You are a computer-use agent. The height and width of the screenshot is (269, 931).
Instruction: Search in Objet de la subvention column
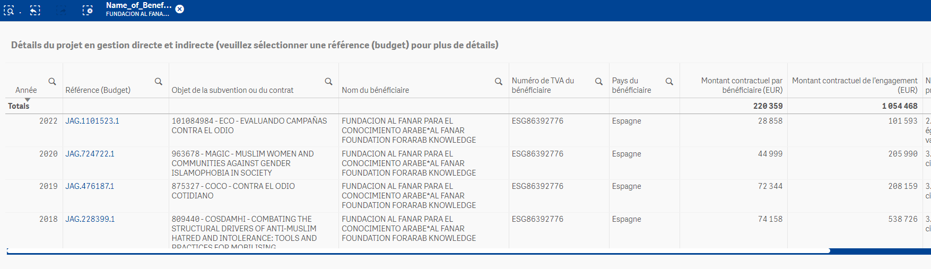click(x=328, y=81)
